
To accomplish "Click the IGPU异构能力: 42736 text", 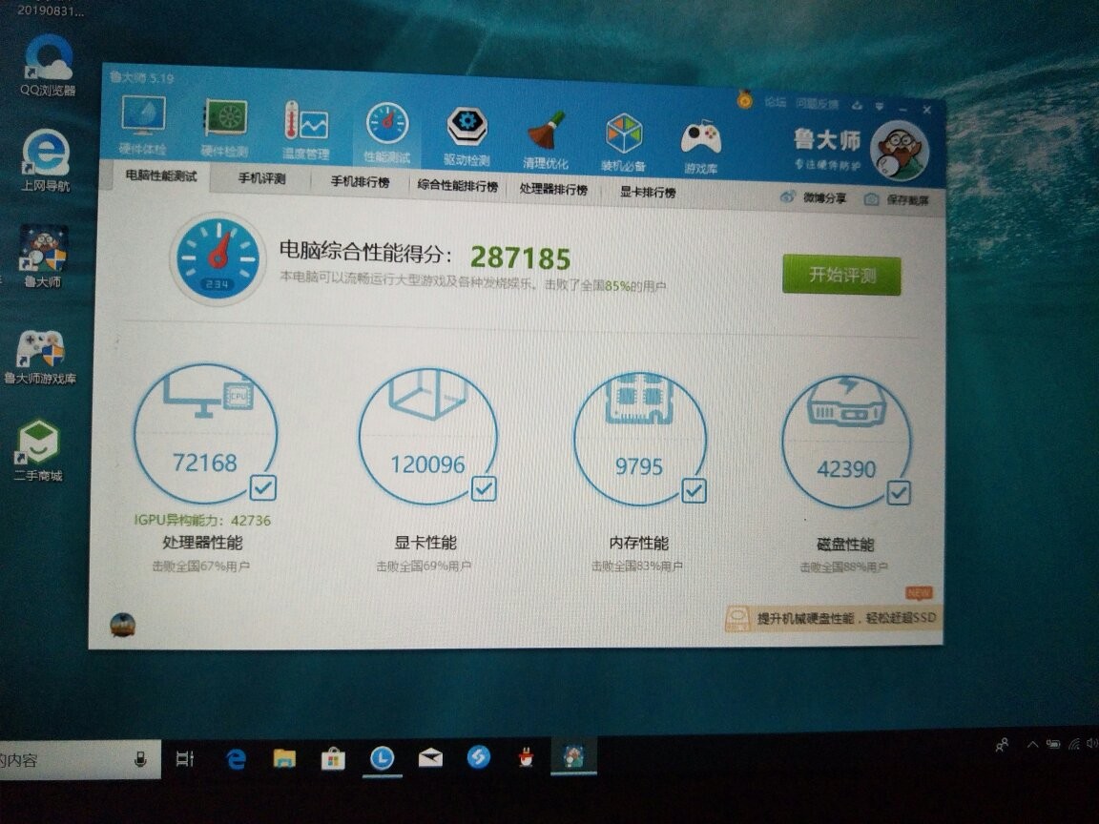I will 202,520.
